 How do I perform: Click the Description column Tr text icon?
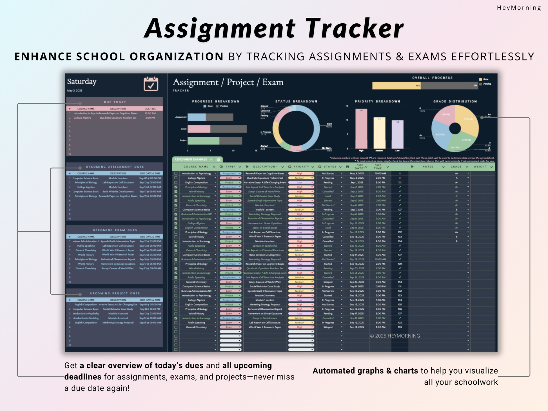tap(247, 167)
